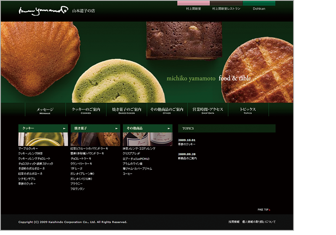Open the フロランタン link
The width and height of the screenshot is (336, 235).
point(78,189)
